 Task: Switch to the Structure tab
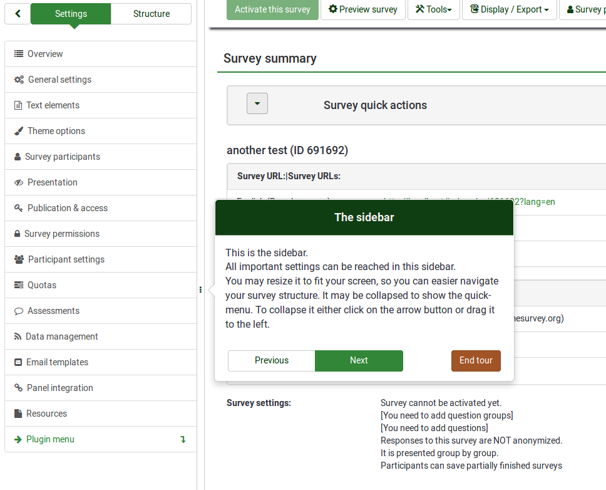151,14
